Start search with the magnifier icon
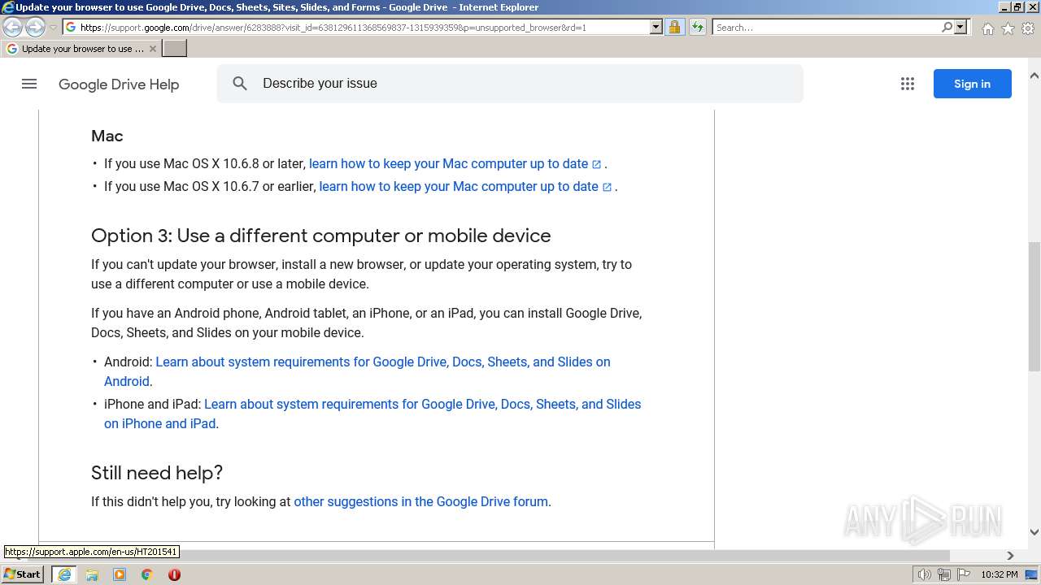The image size is (1041, 585). pos(947,27)
